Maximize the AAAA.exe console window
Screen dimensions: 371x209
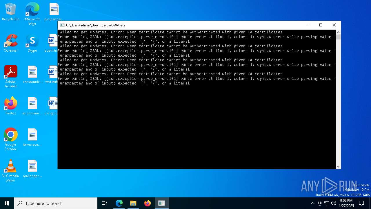[x=321, y=25]
